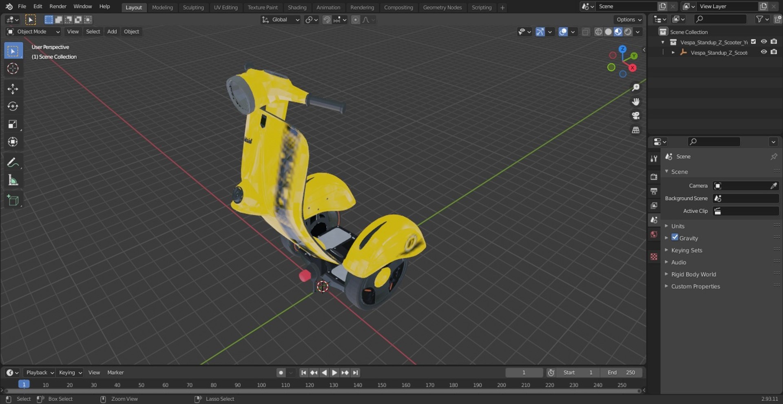The width and height of the screenshot is (783, 404).
Task: Click the End frame field 250
Action: pos(621,373)
